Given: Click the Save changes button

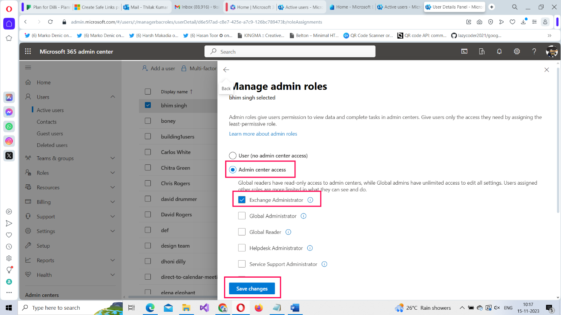Looking at the screenshot, I should pos(251,288).
